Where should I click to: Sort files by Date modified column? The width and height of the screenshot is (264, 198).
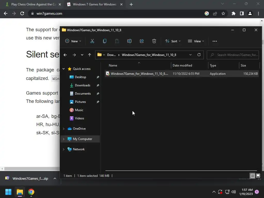click(182, 65)
